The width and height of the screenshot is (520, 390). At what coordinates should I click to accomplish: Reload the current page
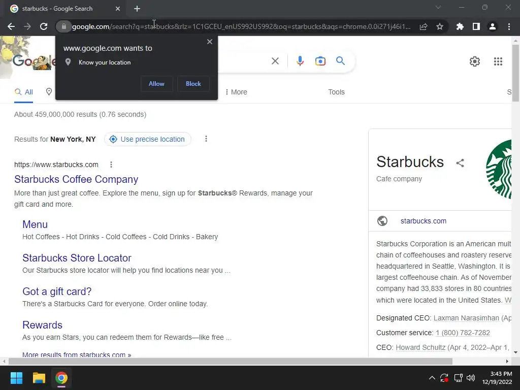point(44,26)
